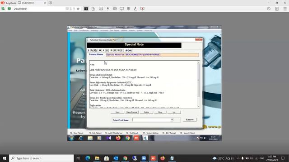The width and height of the screenshot is (289, 162).
Task: Open AnyDesk keyboard settings icon
Action: coord(115,9)
